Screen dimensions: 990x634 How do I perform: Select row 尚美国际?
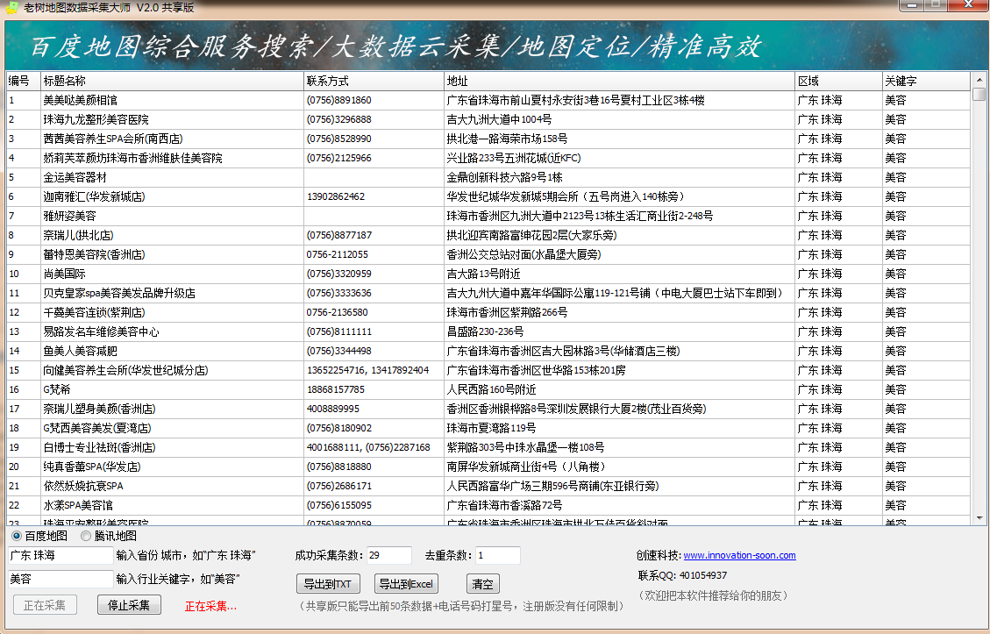pyautogui.click(x=488, y=274)
